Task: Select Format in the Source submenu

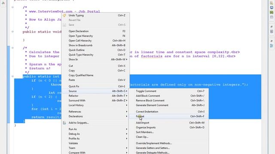Action: point(169,116)
